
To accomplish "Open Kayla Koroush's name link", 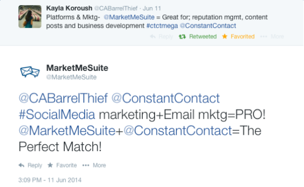I will pyautogui.click(x=69, y=8).
